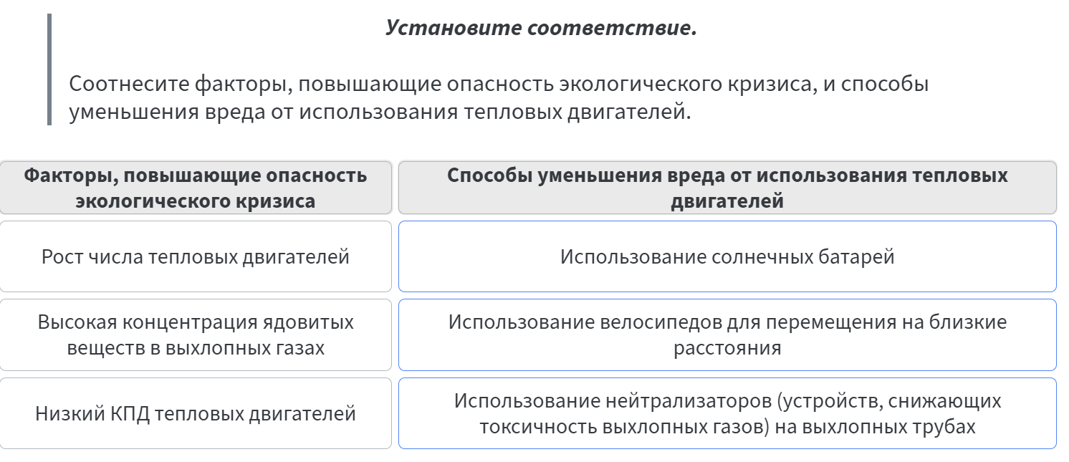Click the text 'Использование нейтрализаторов (устройств, снижающих'

(727, 401)
